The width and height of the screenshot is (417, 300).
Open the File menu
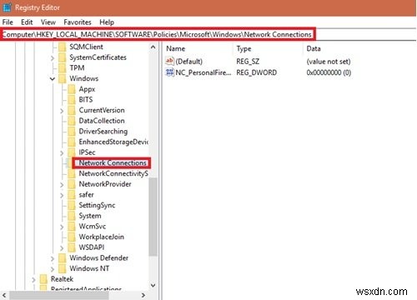(8, 22)
